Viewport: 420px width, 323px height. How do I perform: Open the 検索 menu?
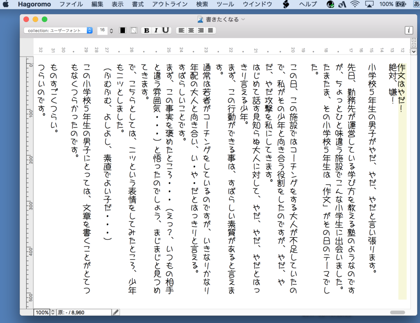pos(202,4)
